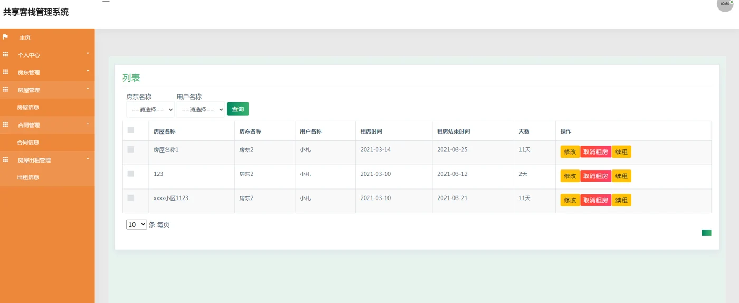Click 取消租房 for the xxxx小区1123 row
This screenshot has width=739, height=303.
coord(595,200)
